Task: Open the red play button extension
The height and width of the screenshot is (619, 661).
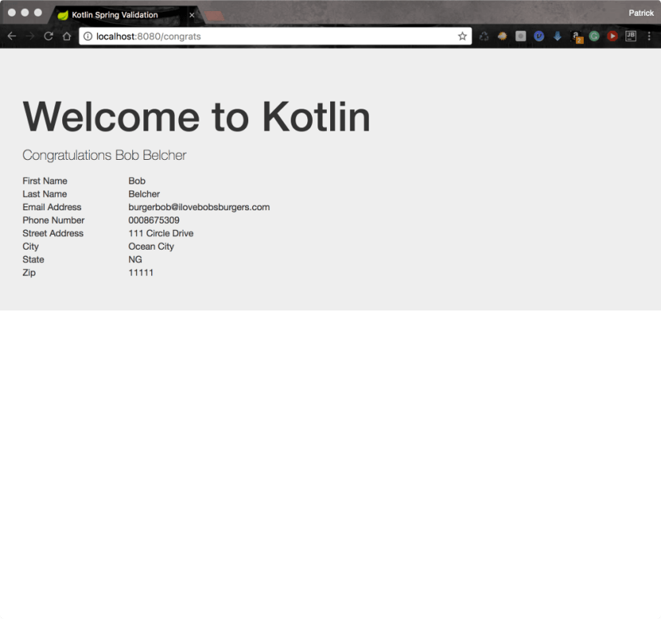Action: [612, 36]
